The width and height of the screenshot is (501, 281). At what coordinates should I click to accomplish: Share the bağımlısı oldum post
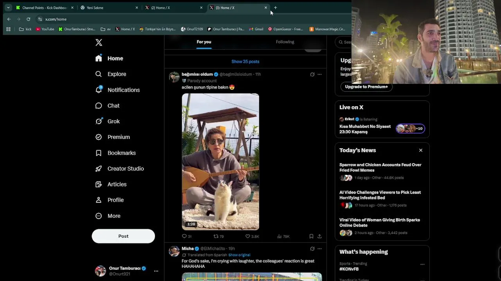319,237
